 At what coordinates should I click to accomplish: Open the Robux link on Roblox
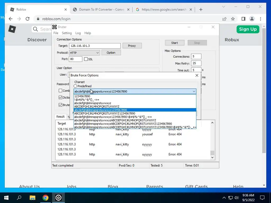(232, 40)
